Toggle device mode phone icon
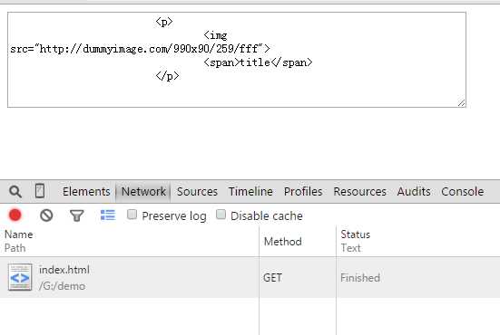 pos(40,191)
